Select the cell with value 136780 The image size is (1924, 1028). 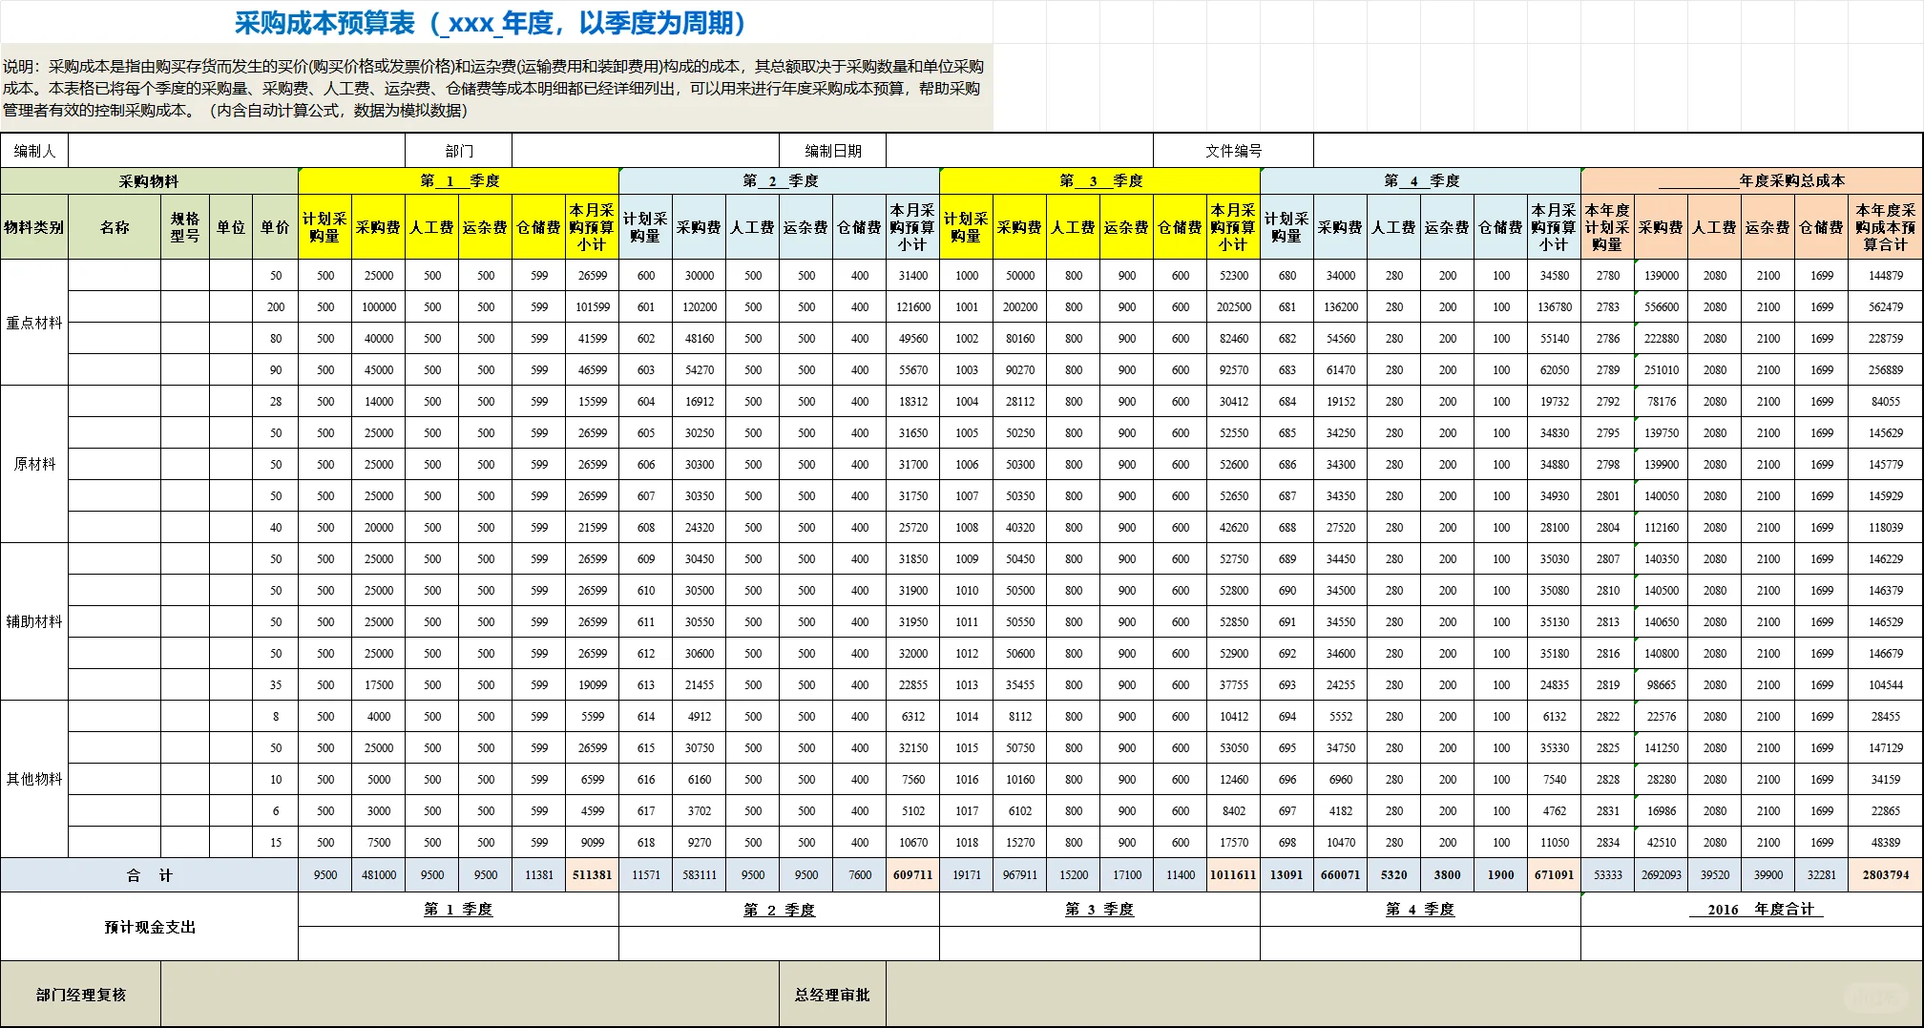1555,307
